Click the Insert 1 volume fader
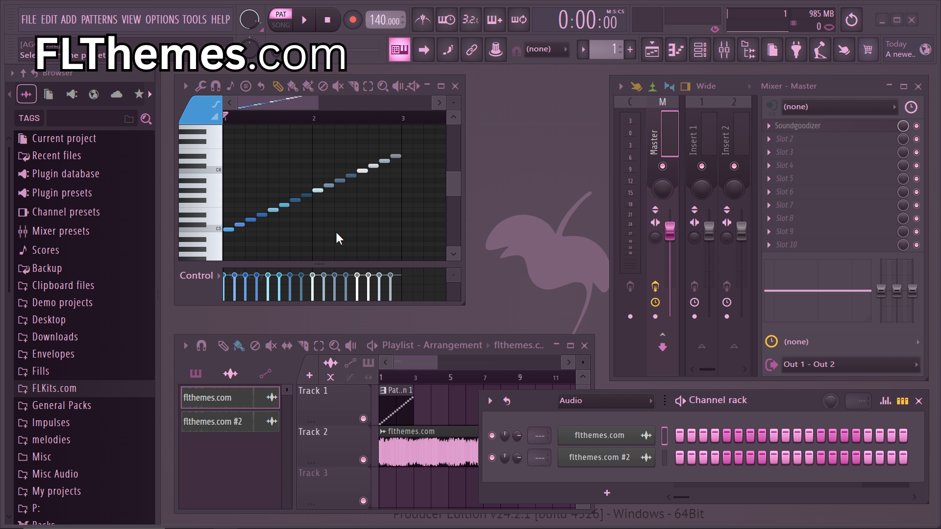Screen dimensions: 941x529 click(709, 231)
